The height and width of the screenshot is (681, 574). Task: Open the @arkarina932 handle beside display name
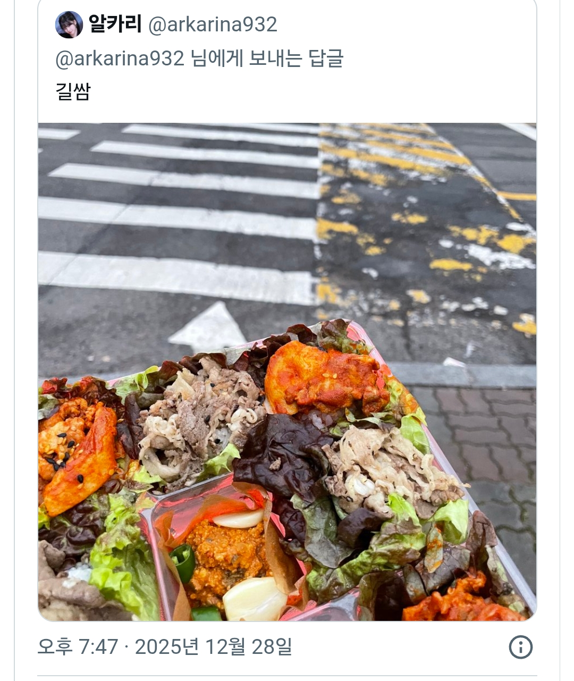213,24
